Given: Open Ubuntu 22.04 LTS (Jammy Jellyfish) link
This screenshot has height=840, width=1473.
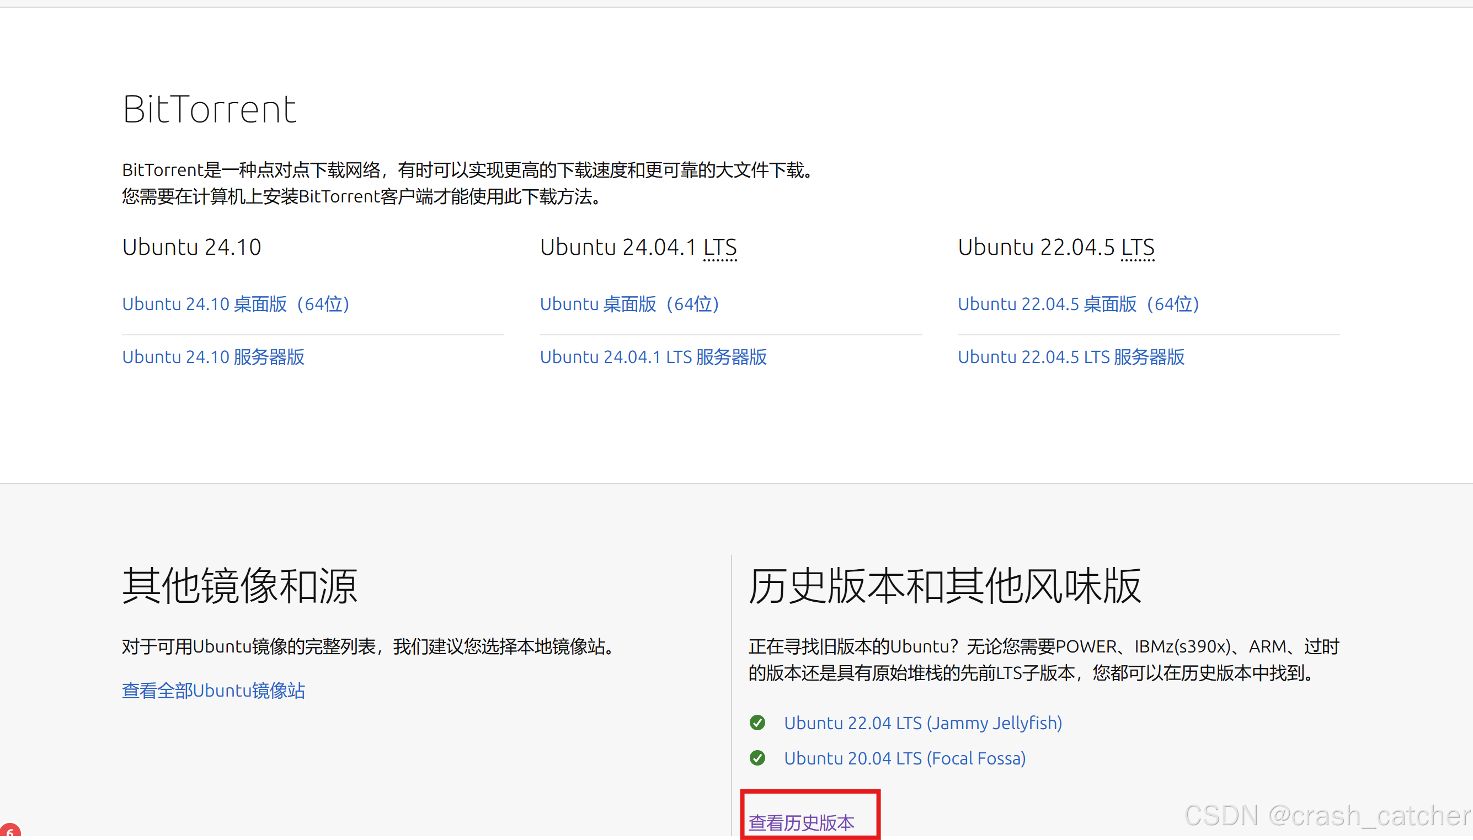Looking at the screenshot, I should pyautogui.click(x=922, y=723).
